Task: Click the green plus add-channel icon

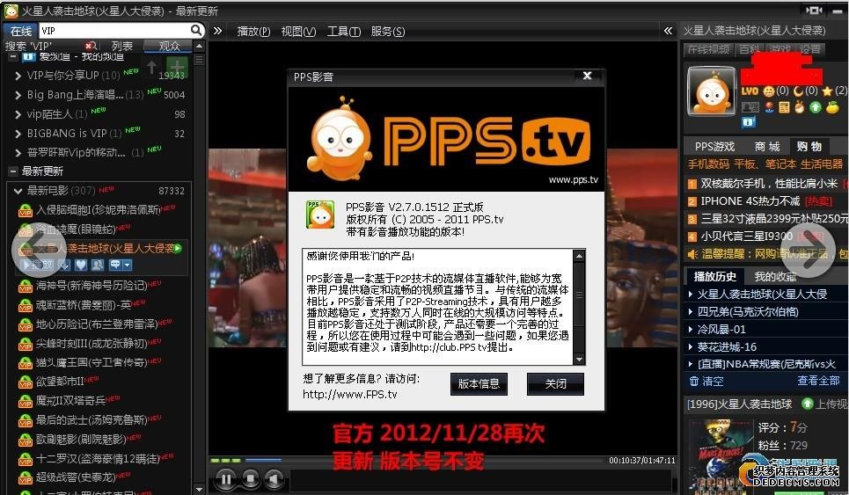Action: (177, 67)
